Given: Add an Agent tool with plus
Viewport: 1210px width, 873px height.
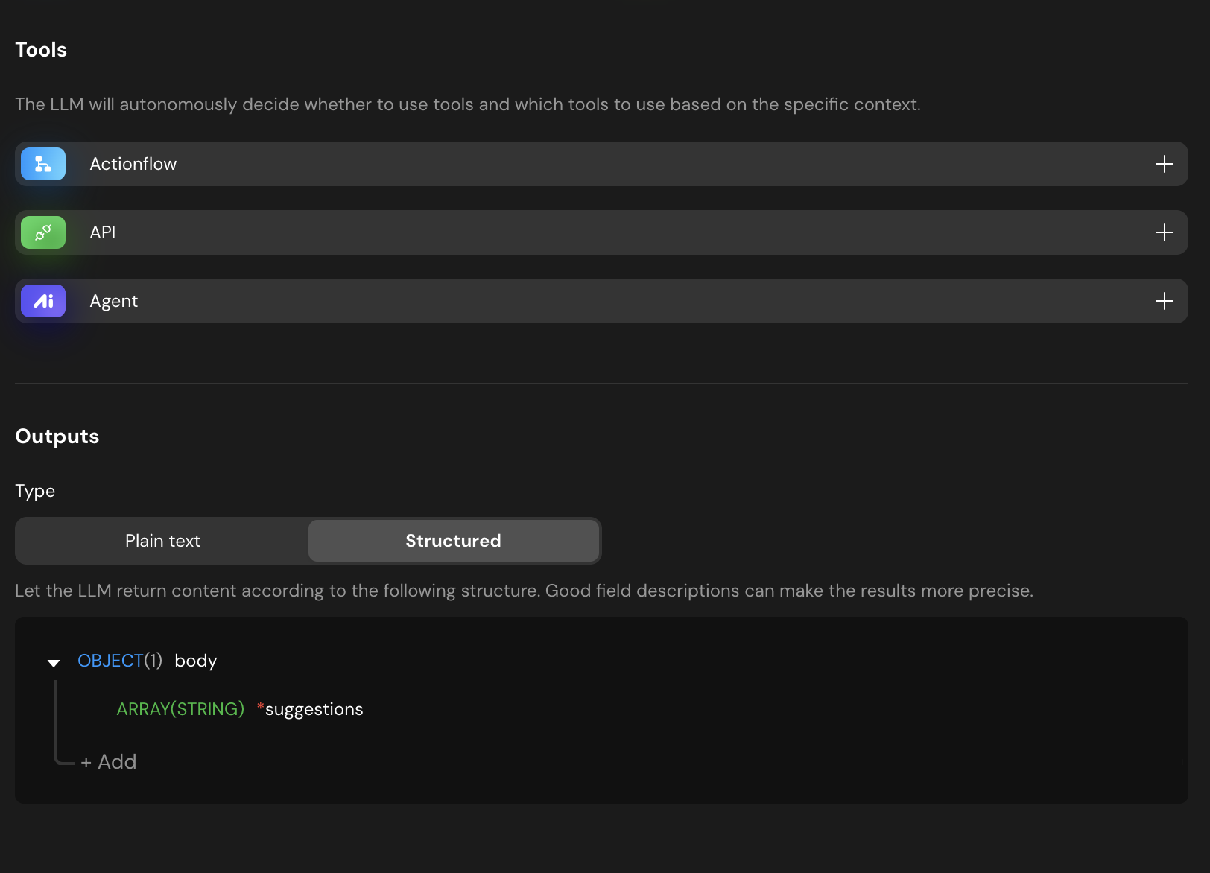Looking at the screenshot, I should point(1164,301).
